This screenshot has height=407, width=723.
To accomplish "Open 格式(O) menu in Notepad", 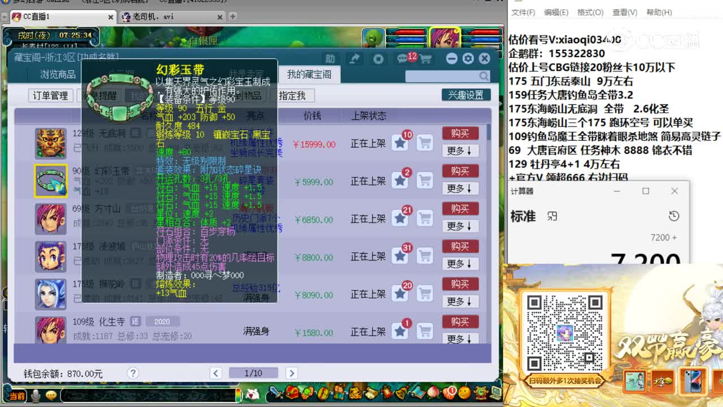I will coord(590,12).
